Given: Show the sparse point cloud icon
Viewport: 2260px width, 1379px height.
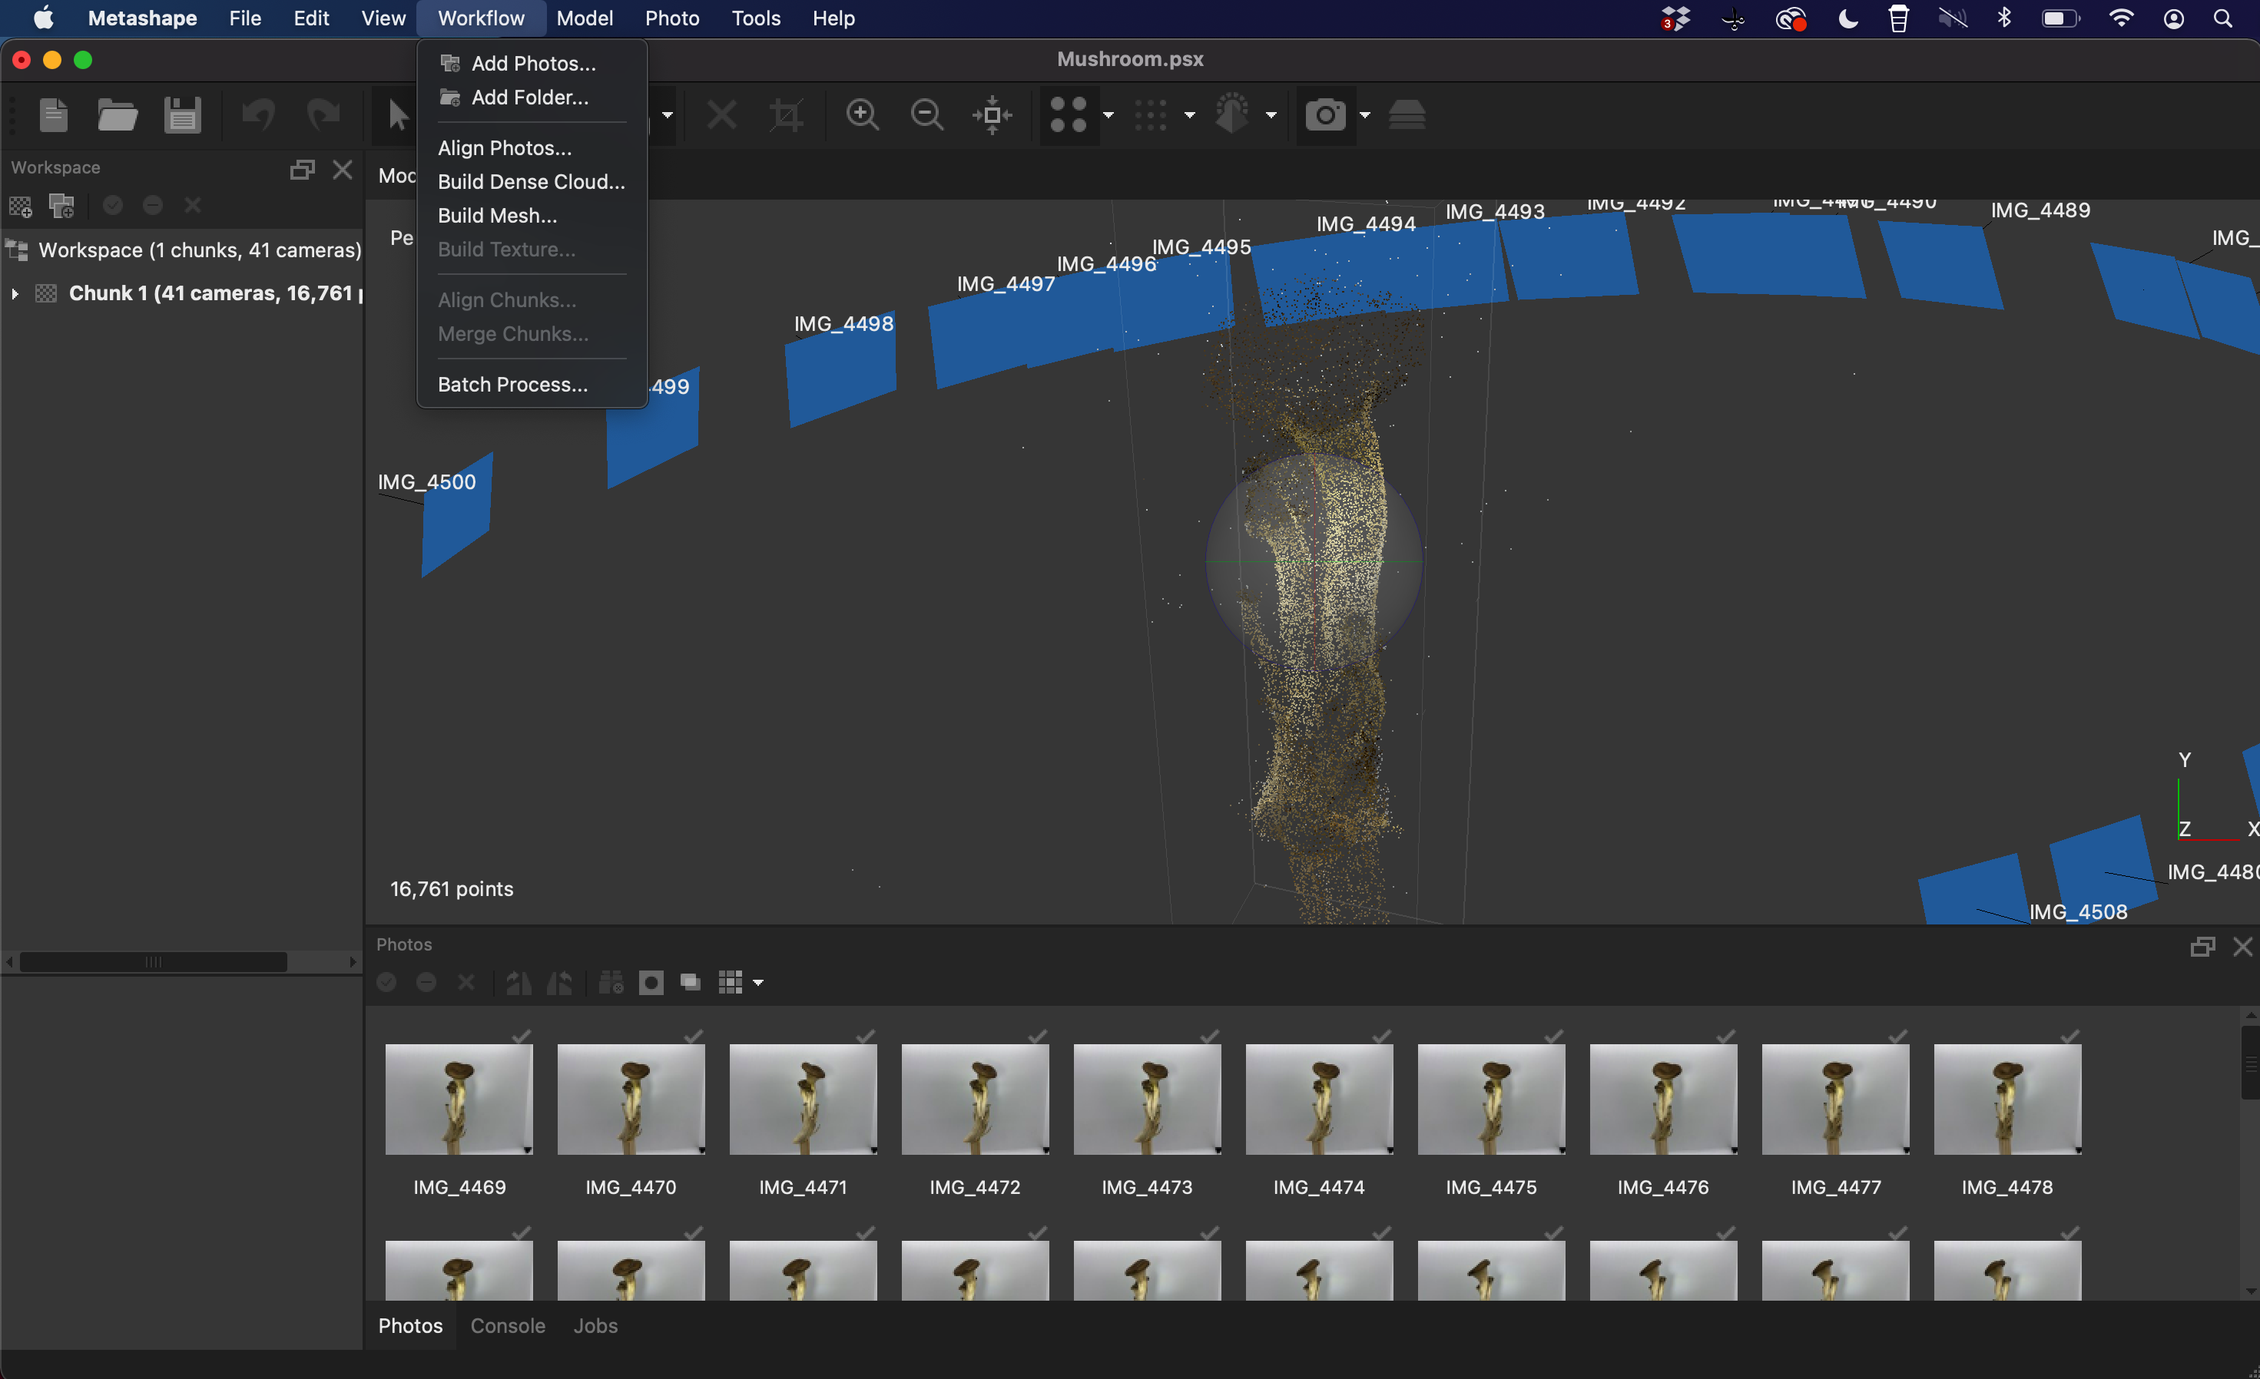Looking at the screenshot, I should [1069, 115].
